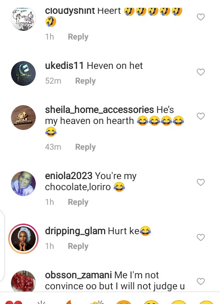Image resolution: width=220 pixels, height=304 pixels.
Task: View dripping_glam's story ring avatar
Action: pyautogui.click(x=23, y=239)
